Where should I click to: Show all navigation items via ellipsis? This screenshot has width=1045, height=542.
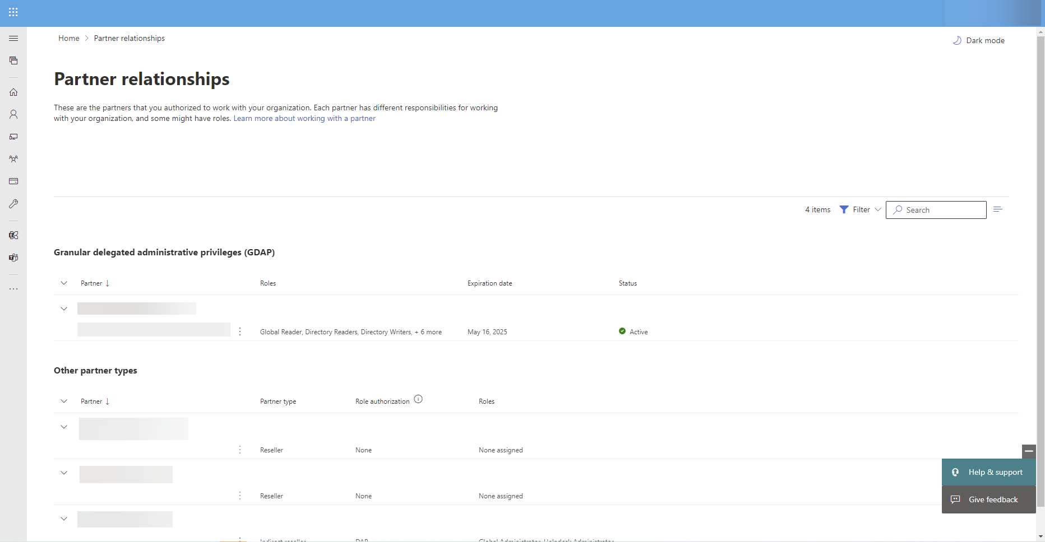(13, 289)
